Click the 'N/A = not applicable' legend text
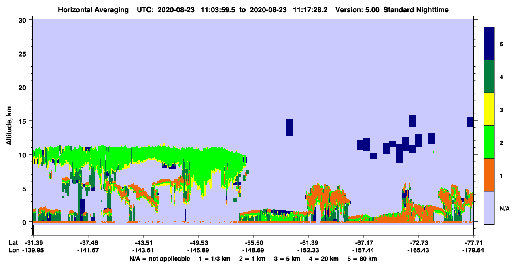This screenshot has height=270, width=526. tap(159, 259)
